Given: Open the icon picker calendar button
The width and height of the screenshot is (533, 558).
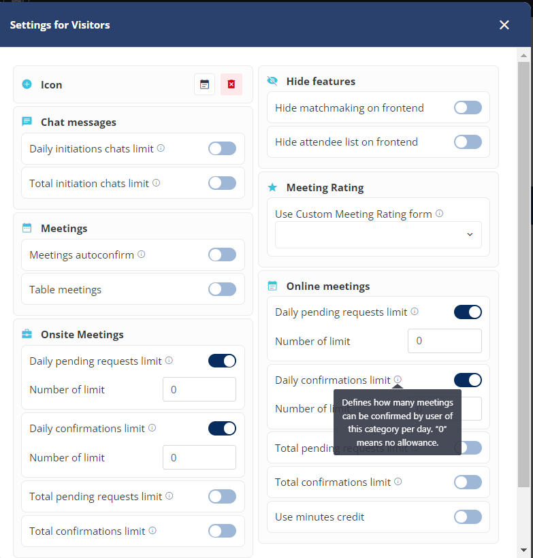Looking at the screenshot, I should click(204, 84).
